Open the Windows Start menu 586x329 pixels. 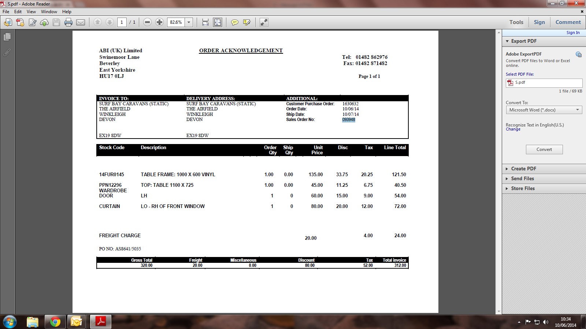(10, 322)
